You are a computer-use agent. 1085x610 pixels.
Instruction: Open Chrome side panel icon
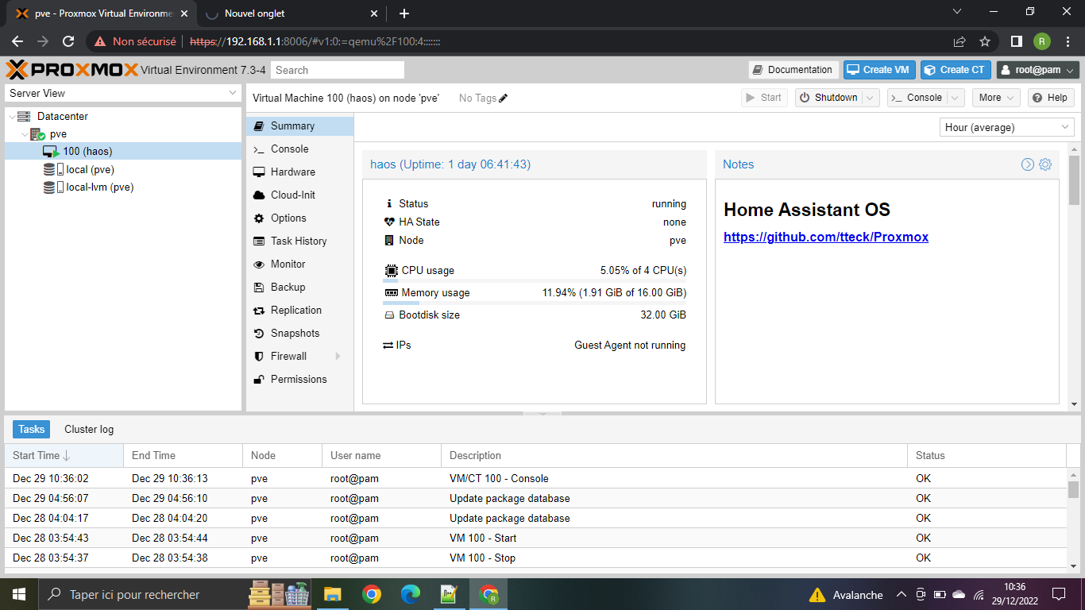click(x=1016, y=41)
